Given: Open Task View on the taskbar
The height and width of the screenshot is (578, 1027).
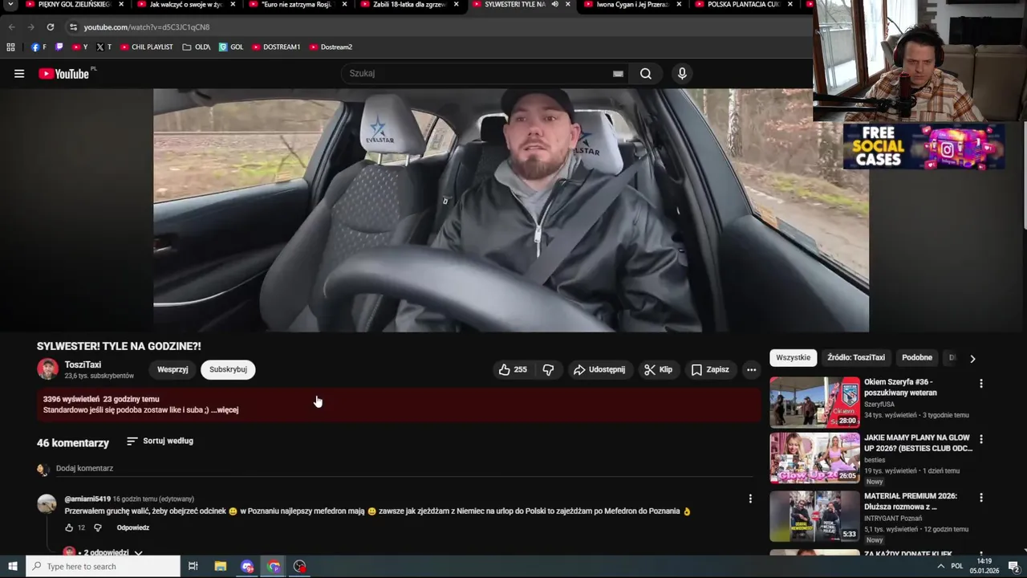Looking at the screenshot, I should (x=193, y=567).
